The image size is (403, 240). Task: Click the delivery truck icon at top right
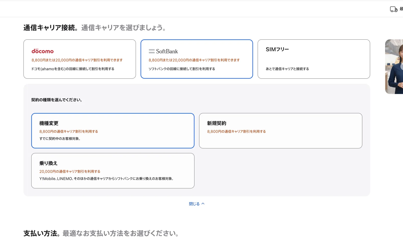(x=394, y=9)
